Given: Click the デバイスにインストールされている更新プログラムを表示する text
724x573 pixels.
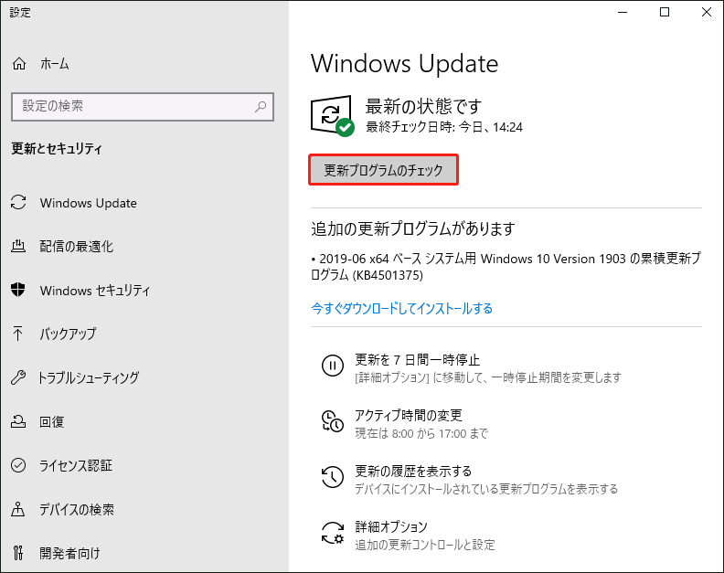Looking at the screenshot, I should pos(485,489).
